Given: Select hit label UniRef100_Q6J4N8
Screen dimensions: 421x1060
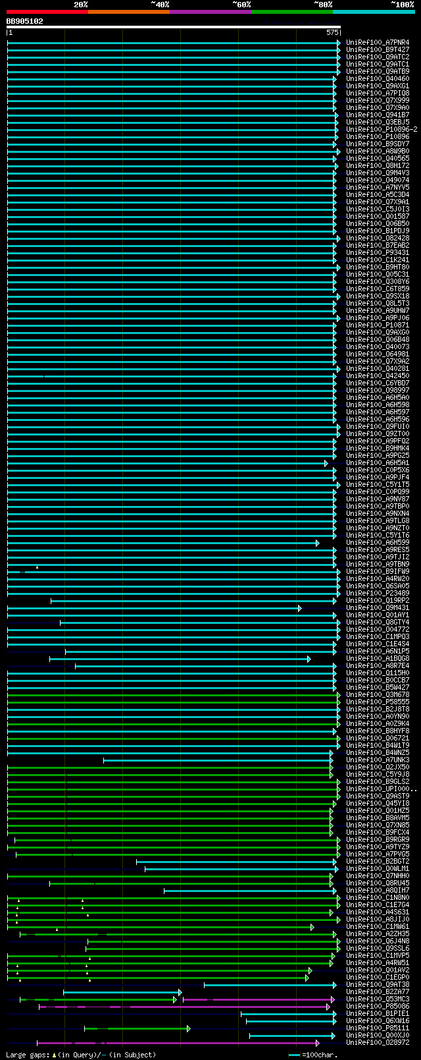Looking at the screenshot, I should coord(378,941).
